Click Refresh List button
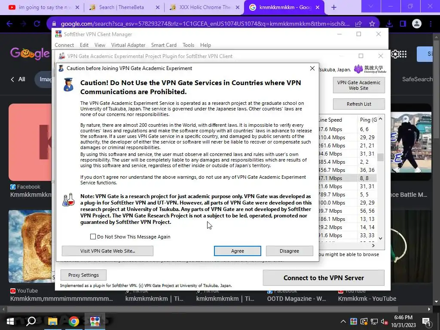Viewport: 440px width, 330px height. pyautogui.click(x=359, y=104)
